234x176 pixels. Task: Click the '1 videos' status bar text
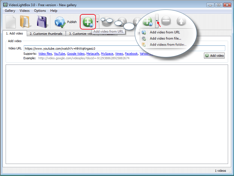click(220, 171)
